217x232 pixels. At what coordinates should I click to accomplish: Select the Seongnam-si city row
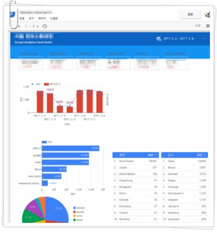[185, 193]
